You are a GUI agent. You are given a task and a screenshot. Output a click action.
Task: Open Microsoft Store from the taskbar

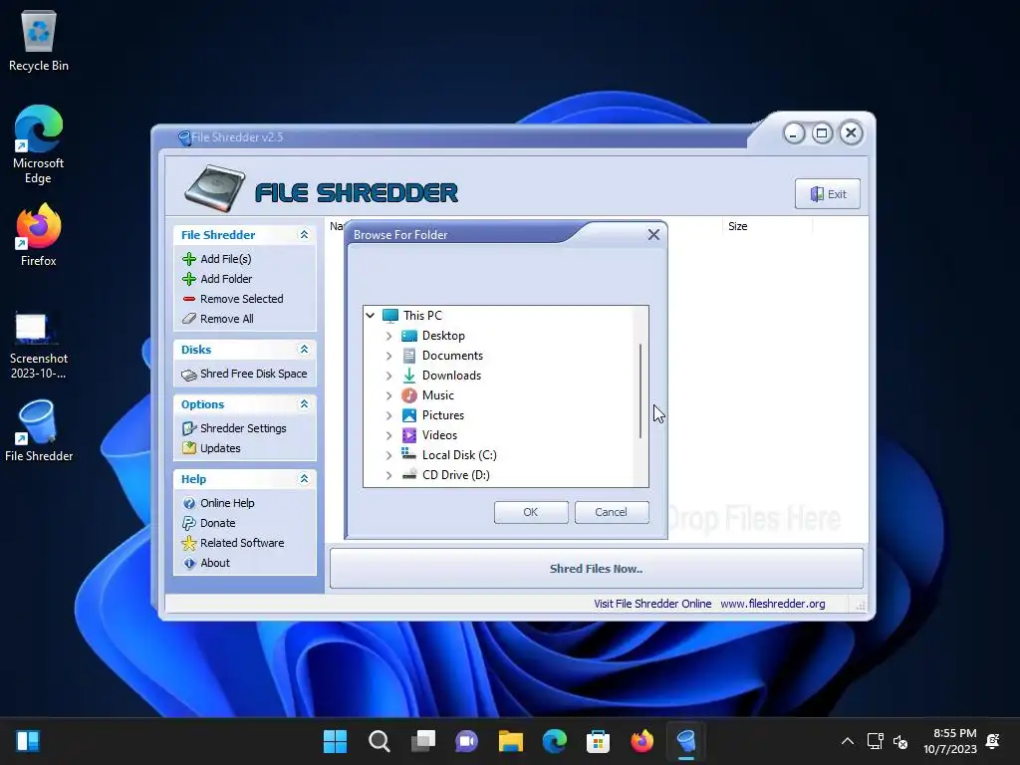[598, 741]
